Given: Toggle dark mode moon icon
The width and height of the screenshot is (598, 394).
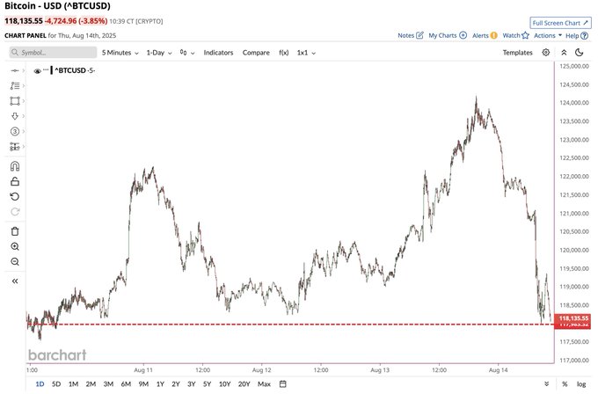Looking at the screenshot, I should [580, 53].
